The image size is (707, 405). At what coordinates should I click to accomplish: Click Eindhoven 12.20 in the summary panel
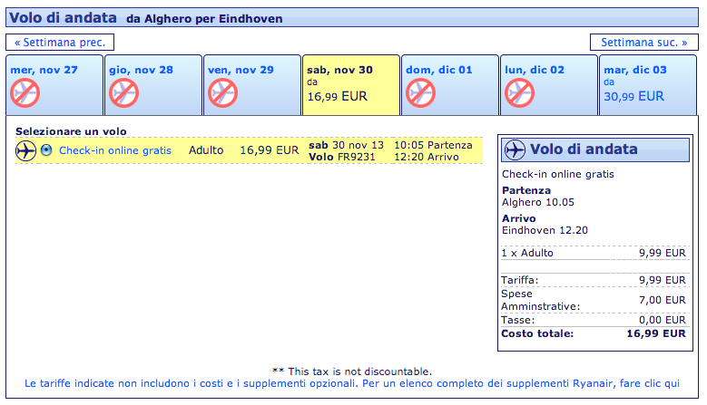(x=545, y=230)
